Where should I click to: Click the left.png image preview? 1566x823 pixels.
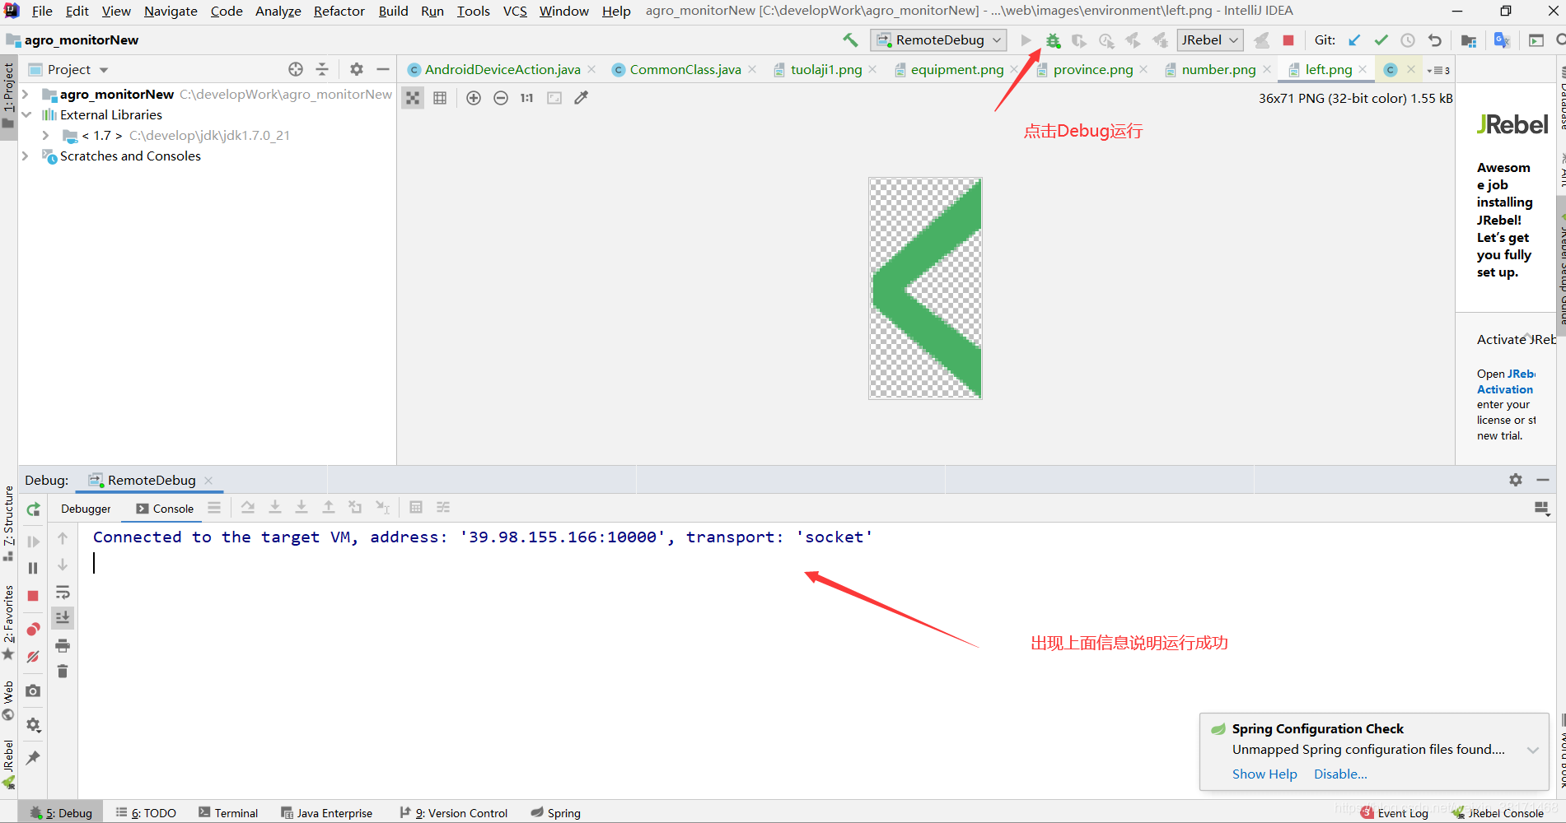tap(925, 289)
